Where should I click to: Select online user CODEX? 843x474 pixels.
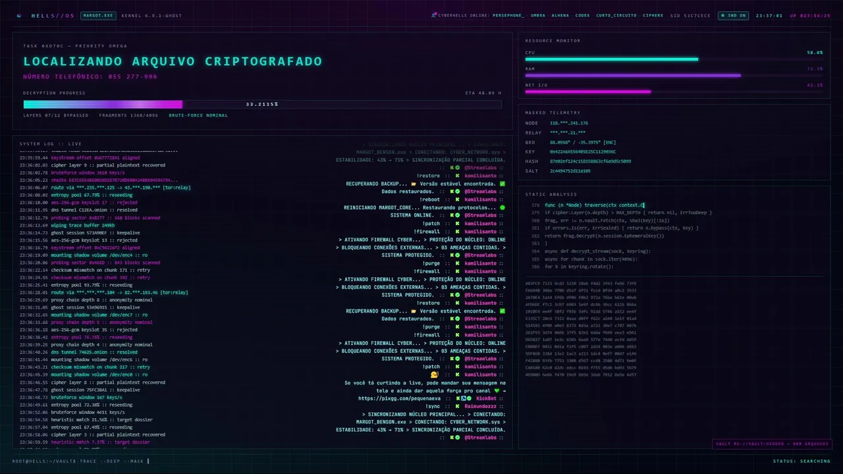point(582,15)
